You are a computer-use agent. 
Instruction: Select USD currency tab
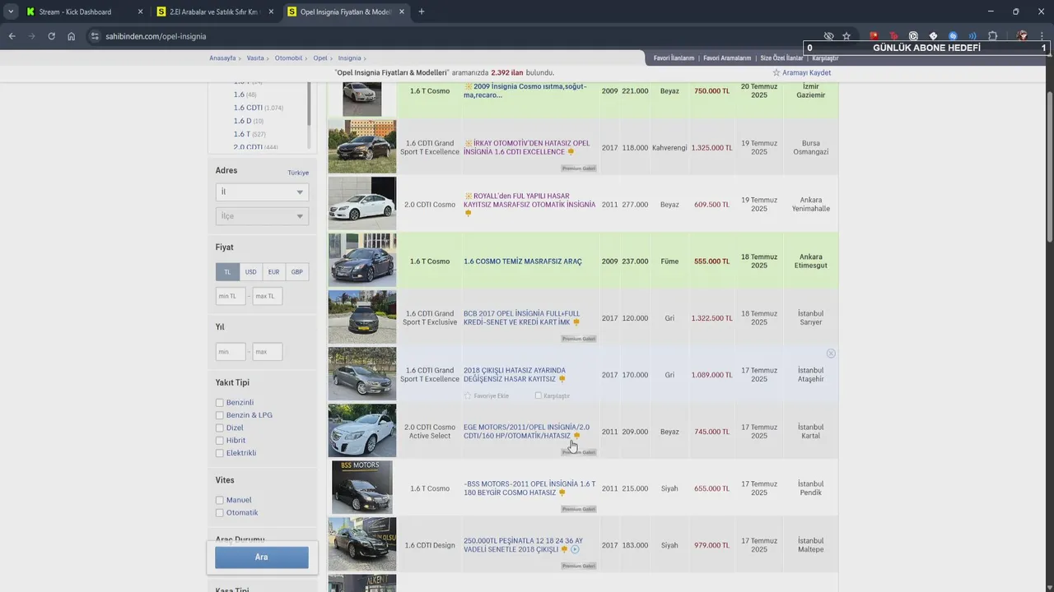coord(250,272)
